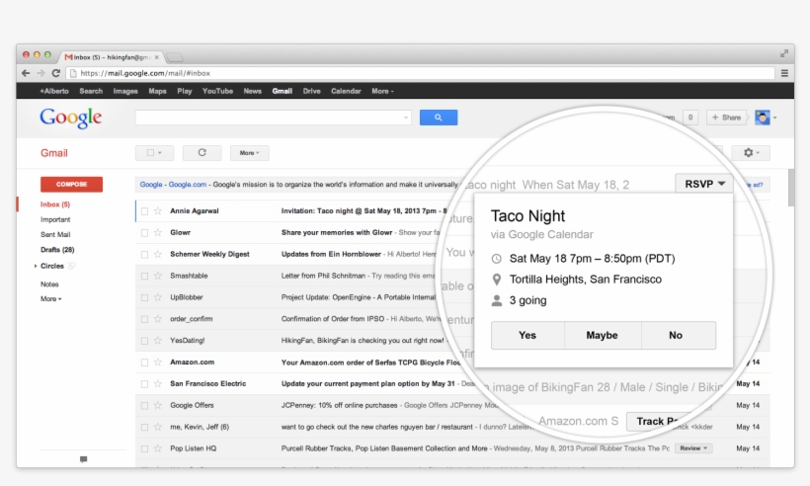Select the Annie Agarwal email checkbox
Screen dimensions: 810x486
(x=144, y=210)
